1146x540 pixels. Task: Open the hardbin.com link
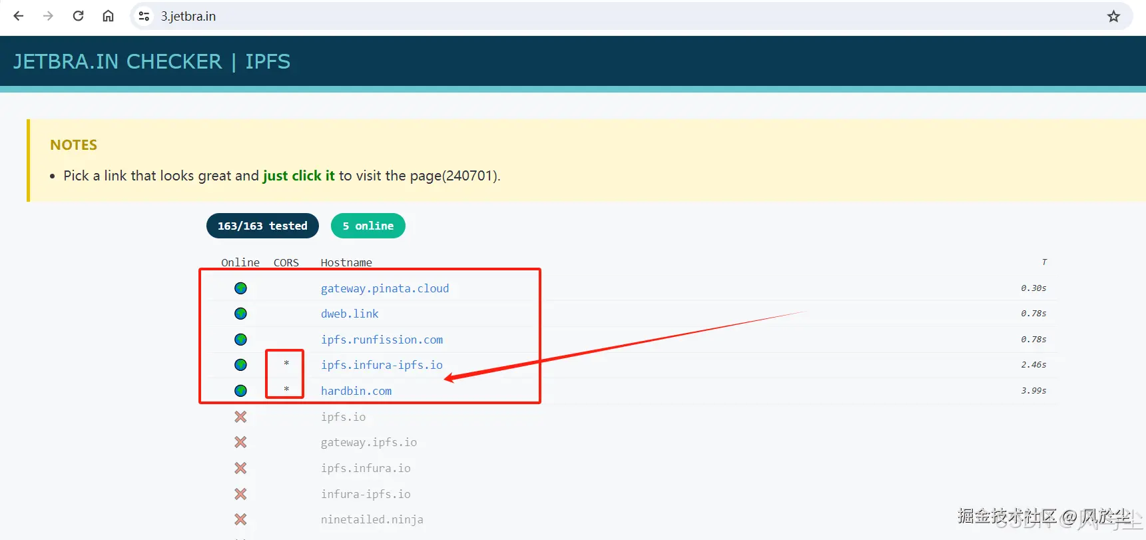coord(356,391)
